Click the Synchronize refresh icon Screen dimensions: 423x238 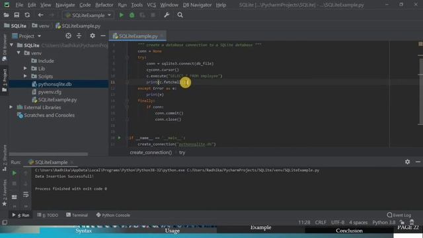[27, 15]
